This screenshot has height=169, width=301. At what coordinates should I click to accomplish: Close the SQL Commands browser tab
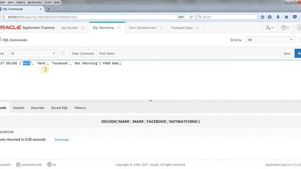click(41, 9)
